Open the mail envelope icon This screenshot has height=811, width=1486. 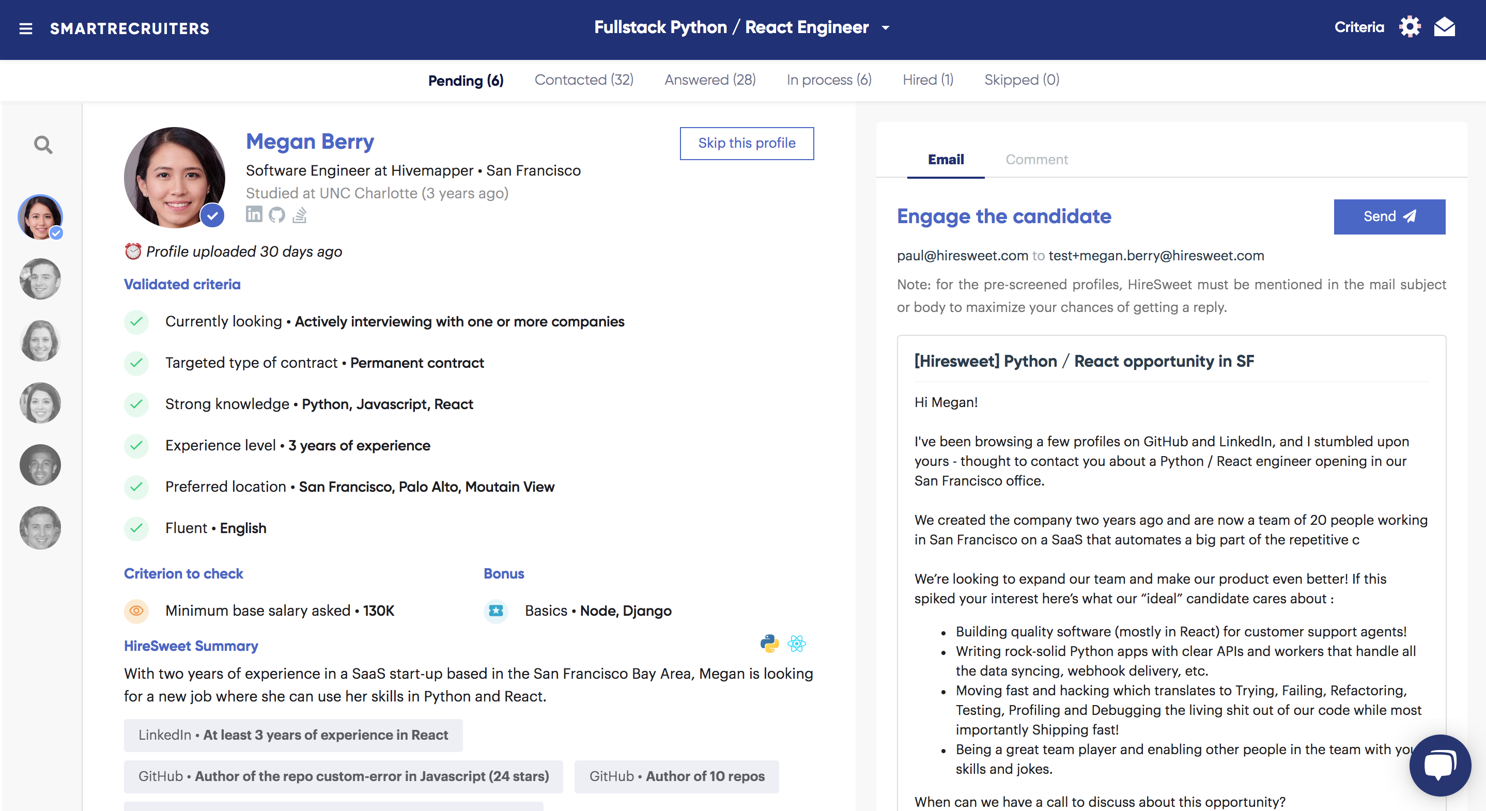pos(1445,27)
